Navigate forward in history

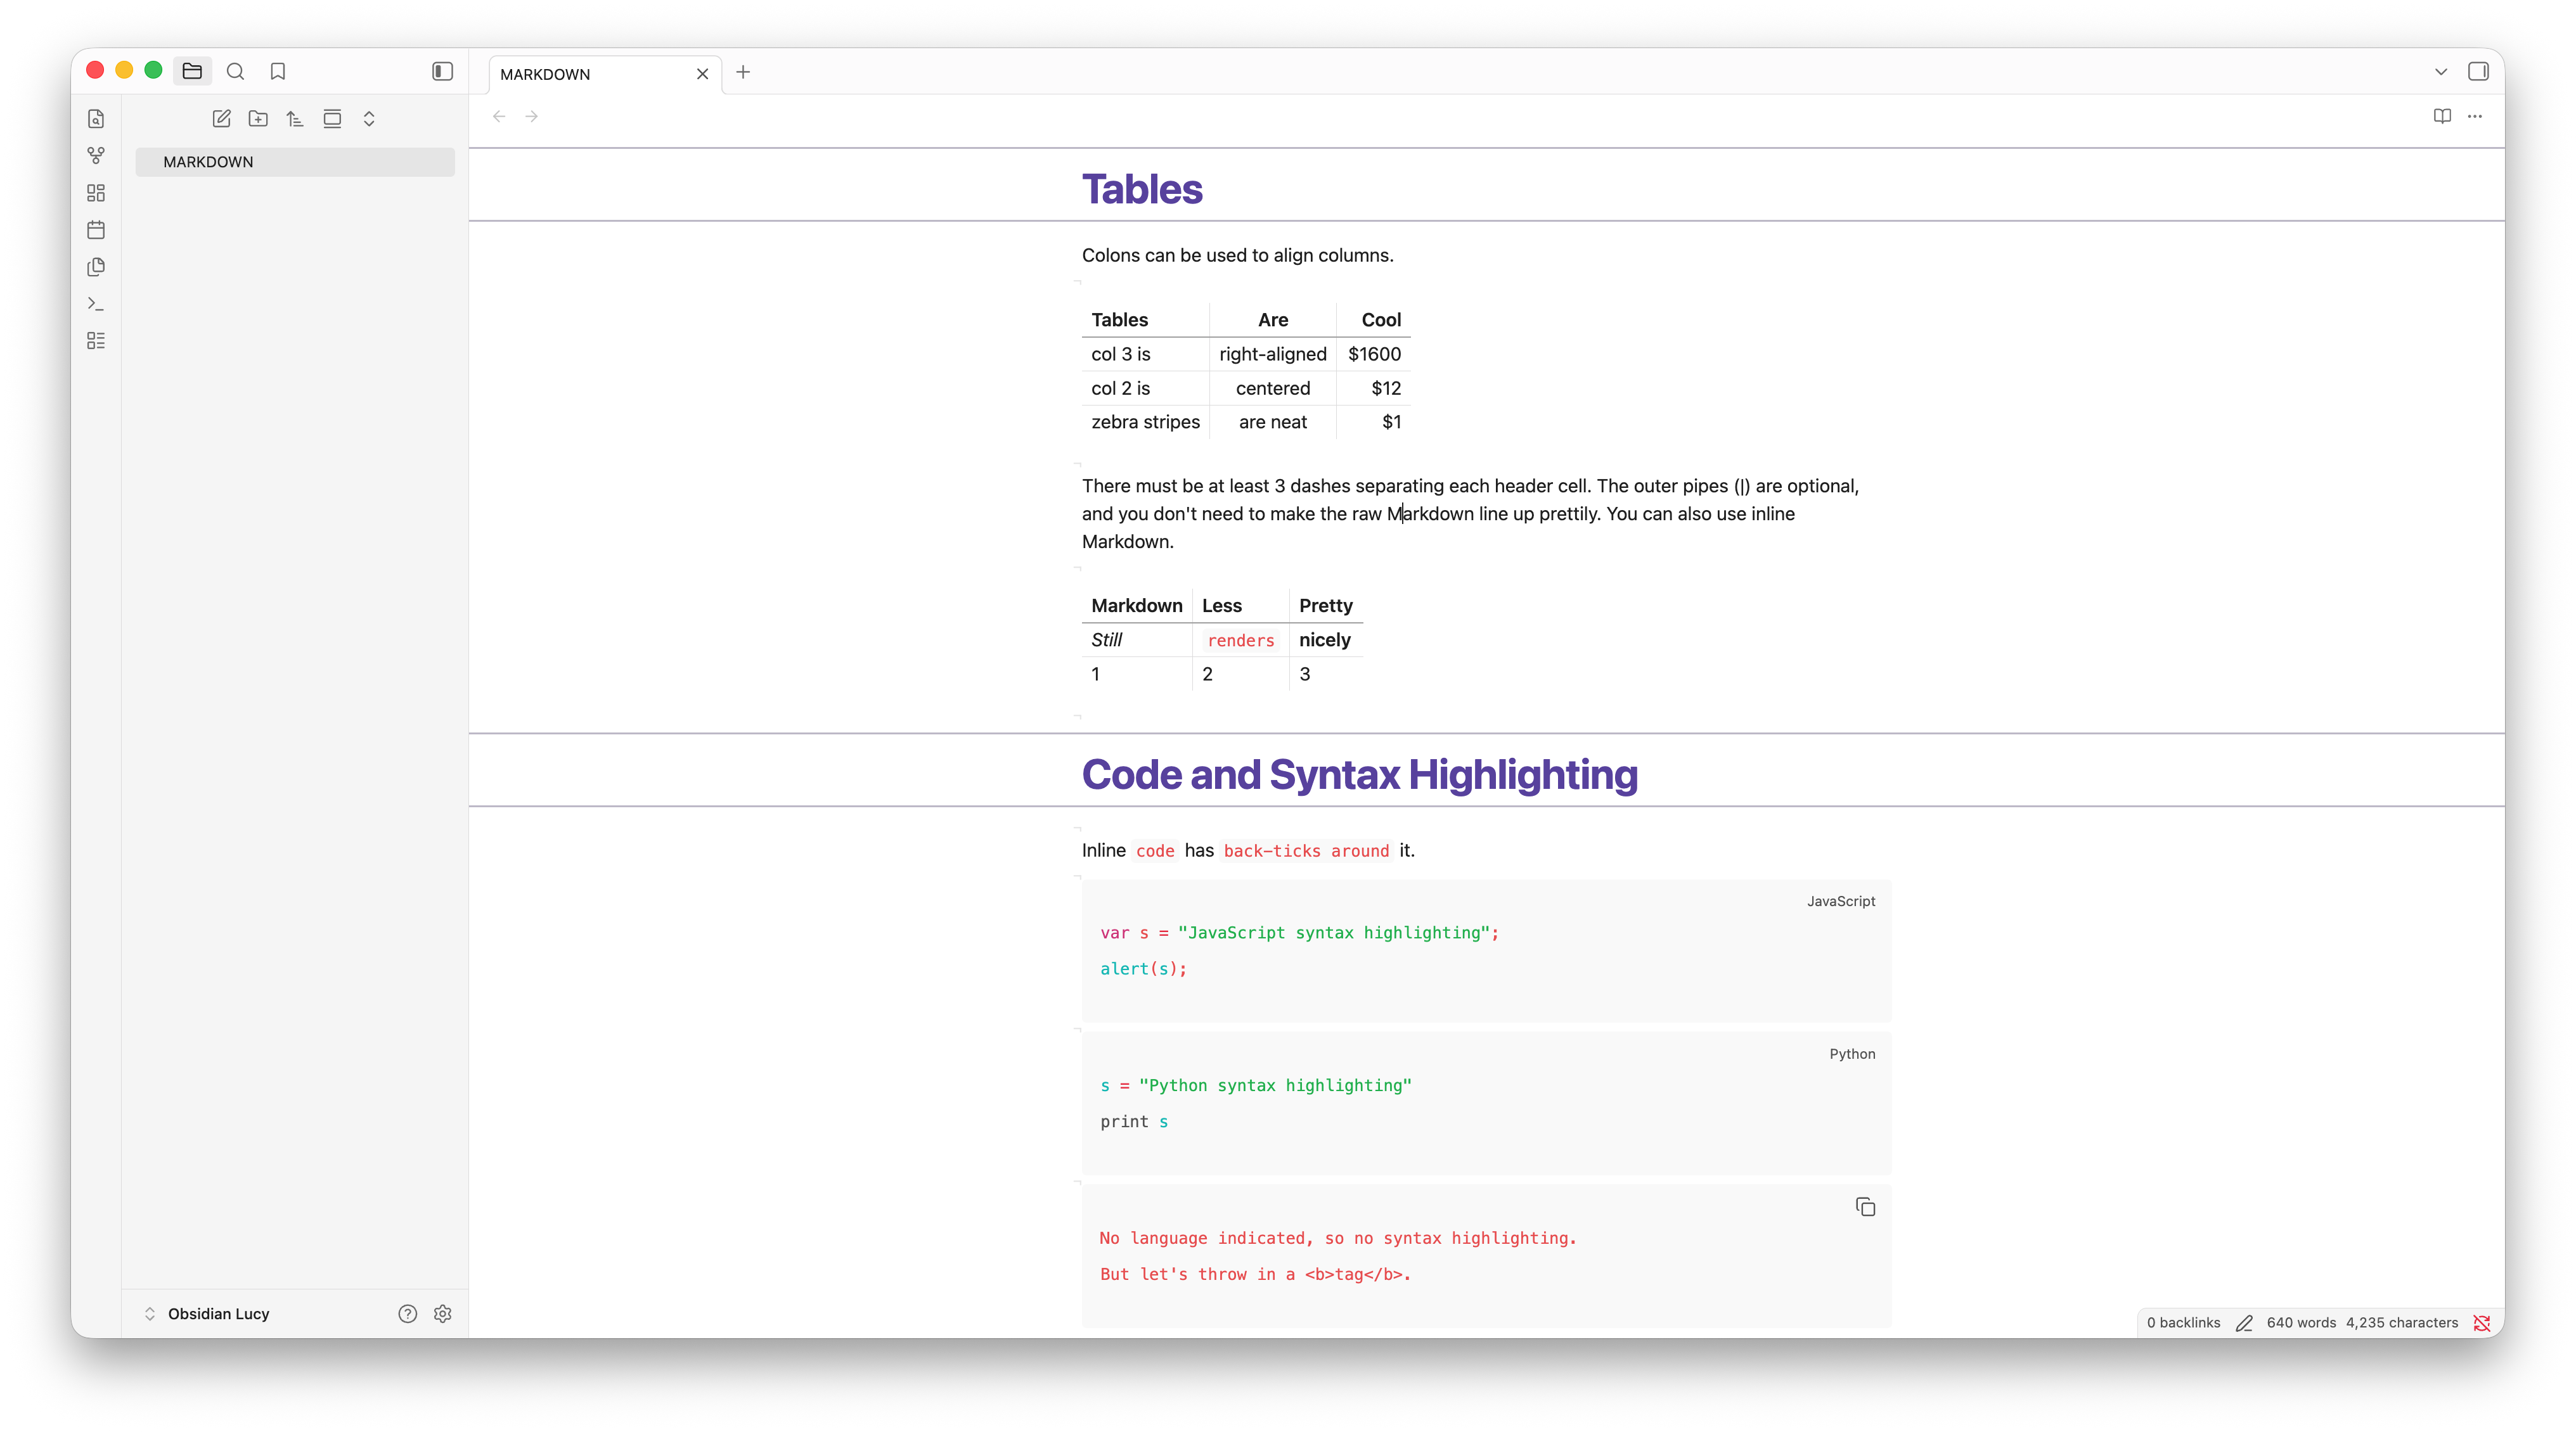pos(532,117)
